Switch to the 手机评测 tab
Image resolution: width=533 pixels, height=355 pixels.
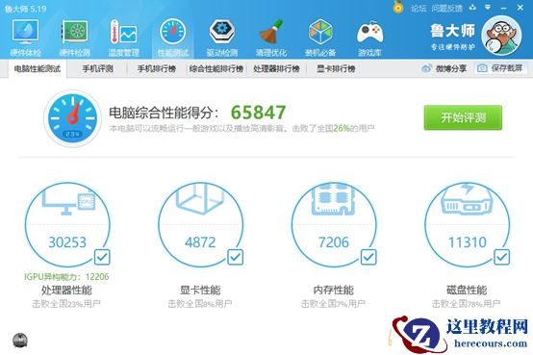97,68
